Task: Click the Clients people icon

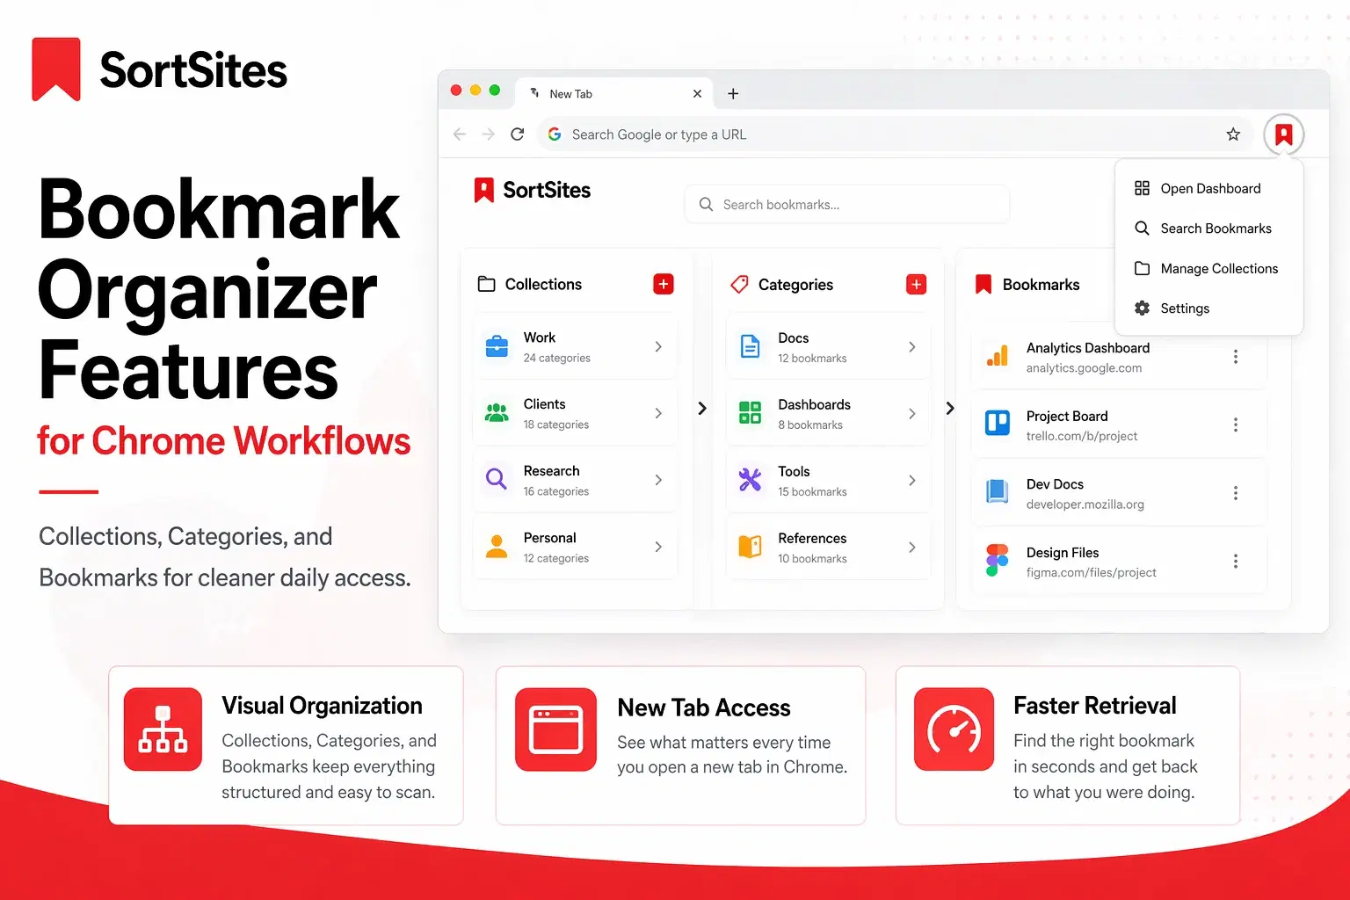Action: point(497,413)
